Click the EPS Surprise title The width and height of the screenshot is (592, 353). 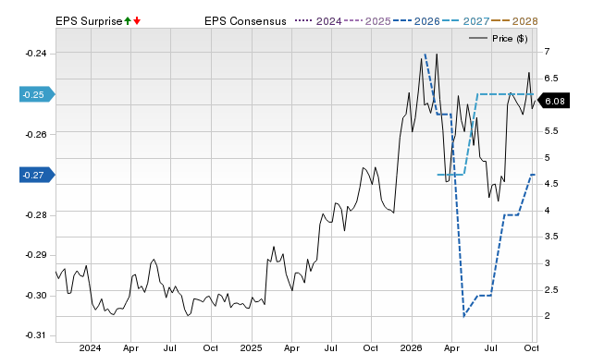89,21
